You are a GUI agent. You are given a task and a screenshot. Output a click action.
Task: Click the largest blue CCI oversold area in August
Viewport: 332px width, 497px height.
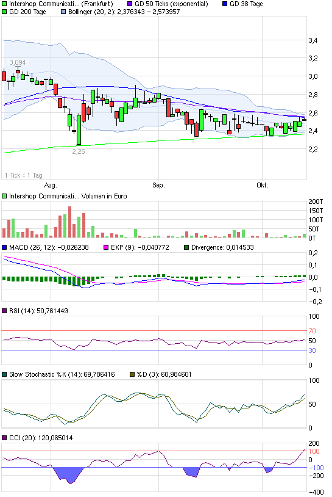(x=68, y=475)
